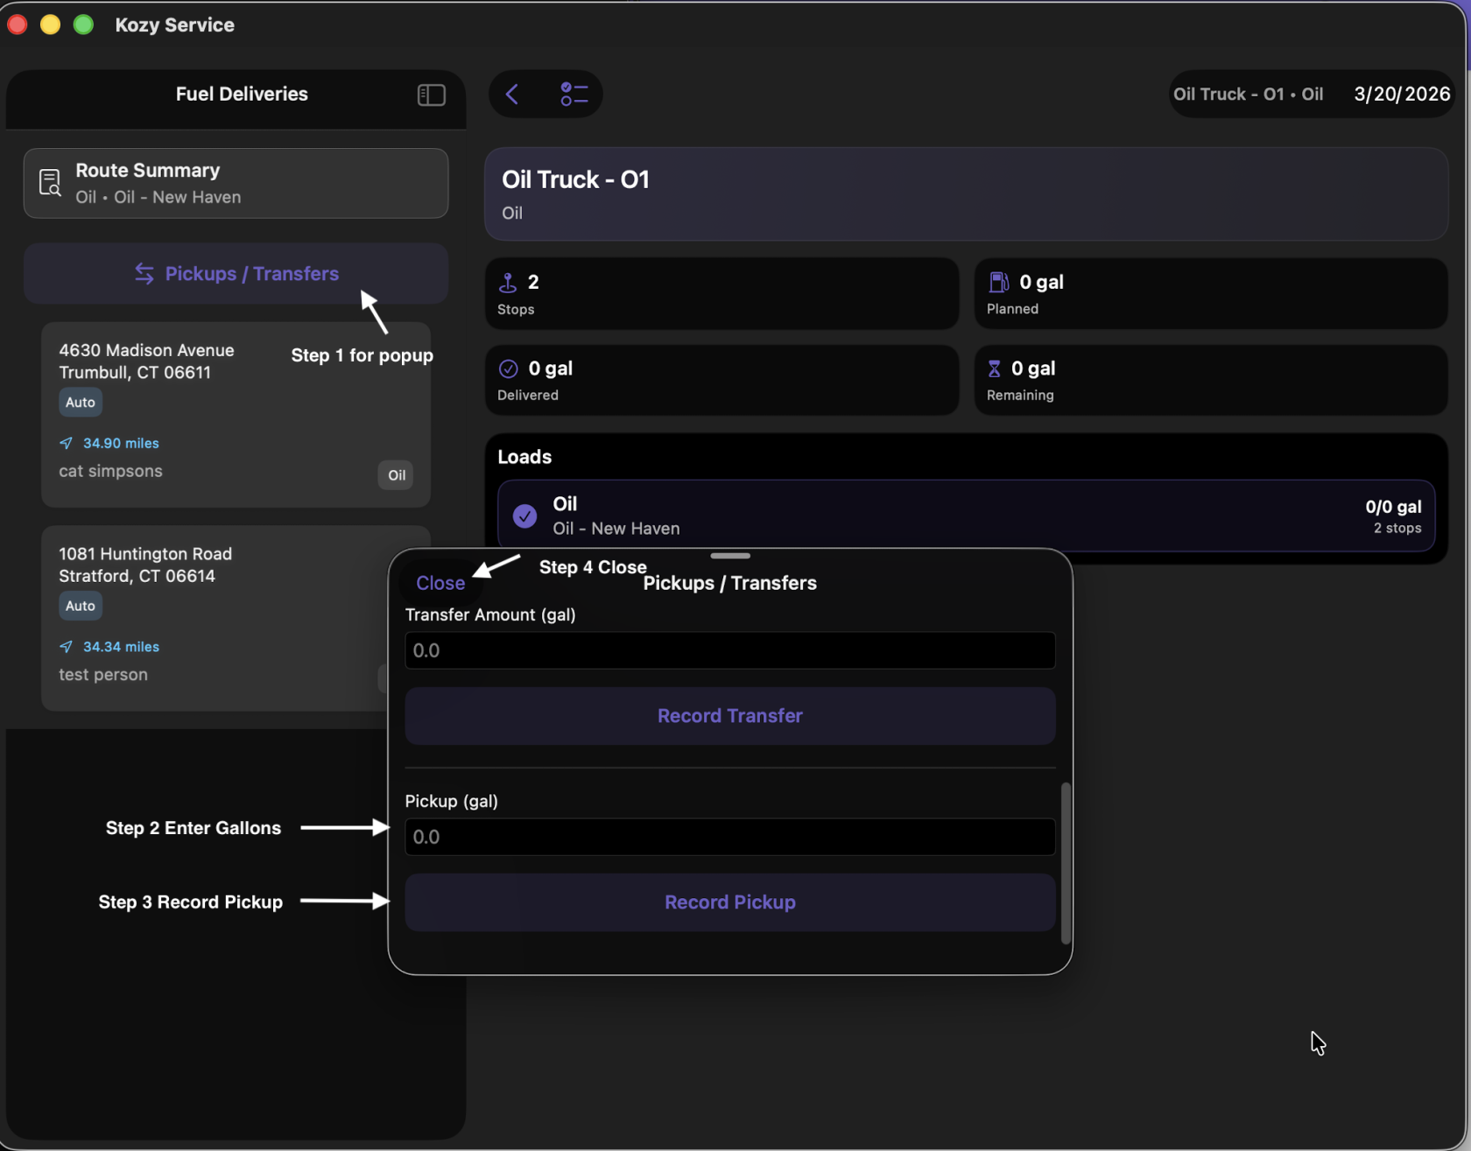Click the popup sheet drag handle

click(x=730, y=556)
